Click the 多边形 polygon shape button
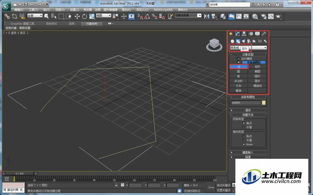Screen dimensions: 313x195 pyautogui.click(x=239, y=81)
